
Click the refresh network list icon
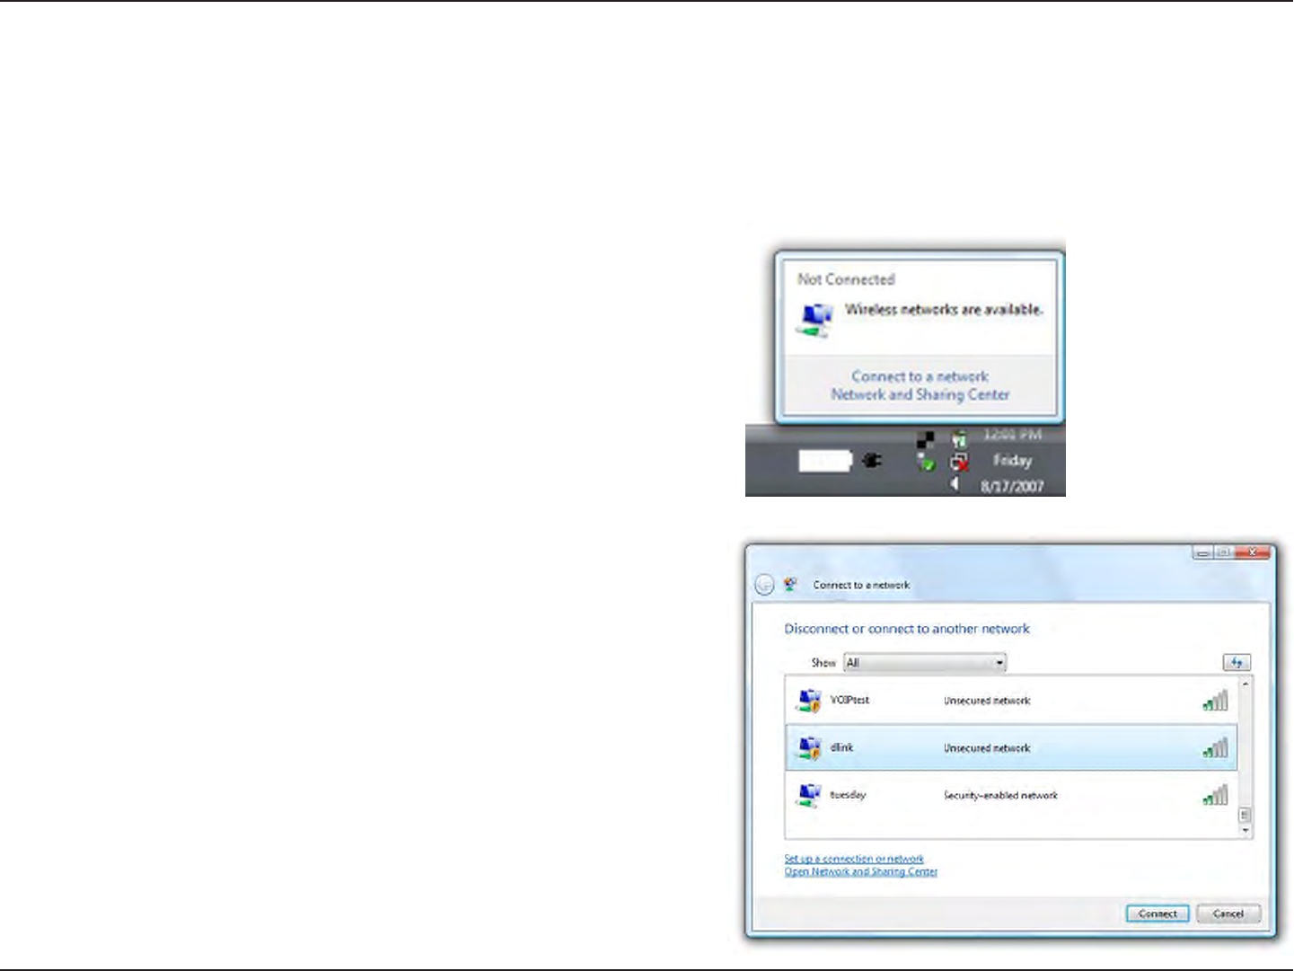click(1237, 662)
